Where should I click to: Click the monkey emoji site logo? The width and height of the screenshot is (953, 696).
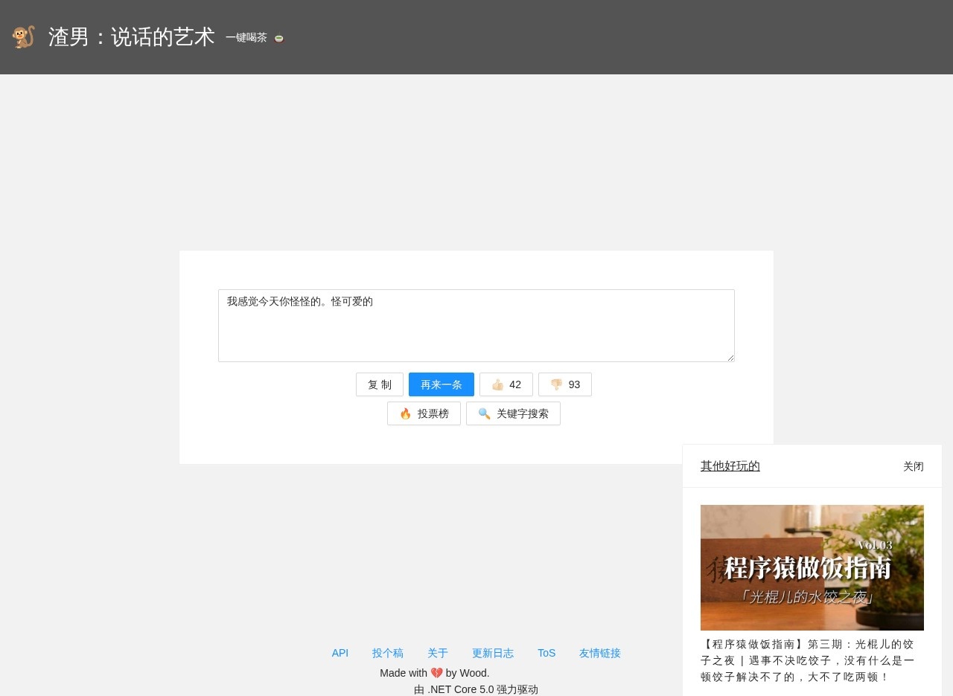[x=22, y=36]
